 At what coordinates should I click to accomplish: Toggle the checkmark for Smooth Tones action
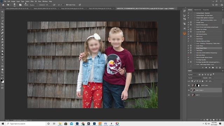point(188,22)
